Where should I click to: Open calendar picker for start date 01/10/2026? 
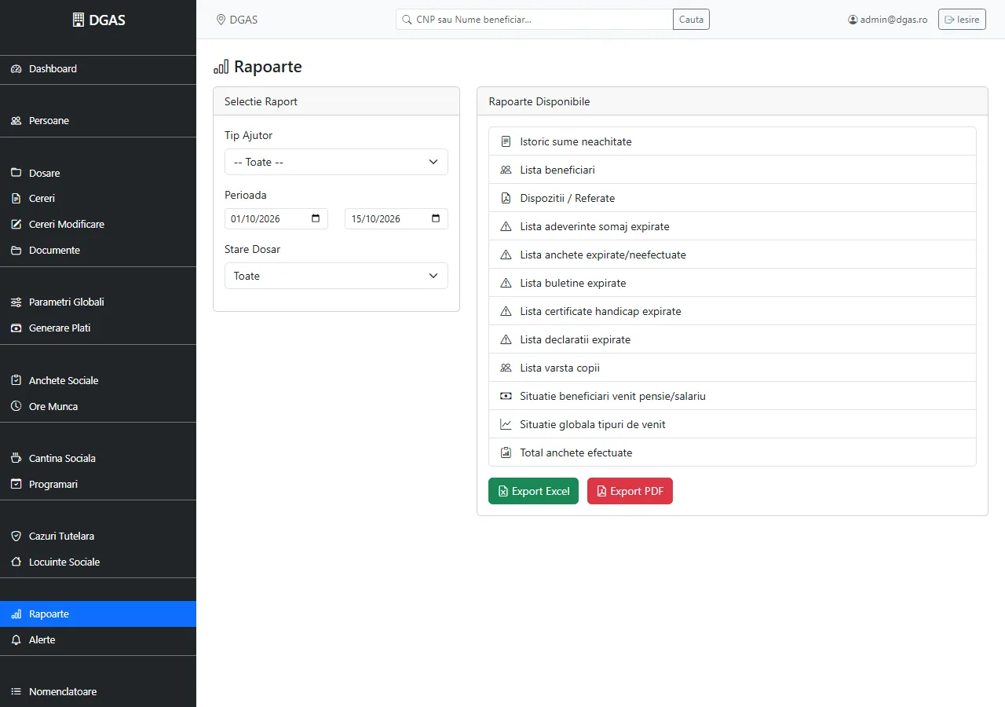pos(316,219)
